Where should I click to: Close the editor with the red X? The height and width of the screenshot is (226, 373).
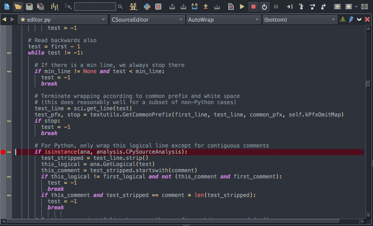[367, 19]
